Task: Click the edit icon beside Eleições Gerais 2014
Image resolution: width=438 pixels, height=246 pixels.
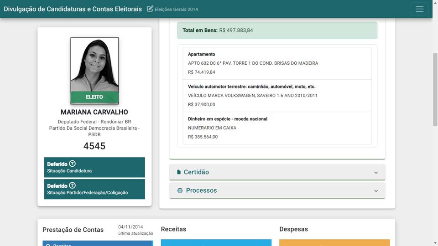Action: pyautogui.click(x=150, y=9)
